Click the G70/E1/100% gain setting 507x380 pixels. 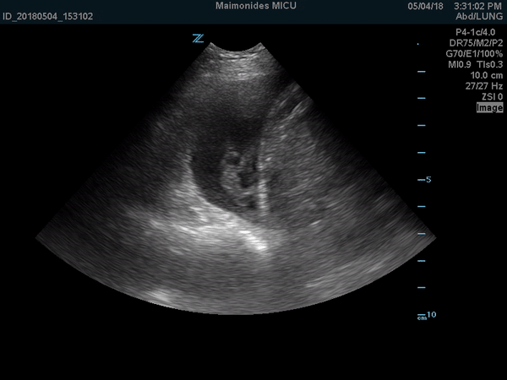474,52
